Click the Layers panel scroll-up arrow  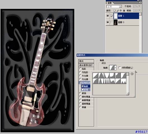pos(140,14)
